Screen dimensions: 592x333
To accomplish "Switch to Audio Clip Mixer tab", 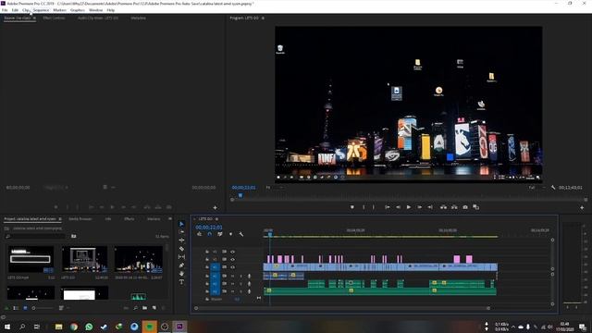I will pos(98,18).
